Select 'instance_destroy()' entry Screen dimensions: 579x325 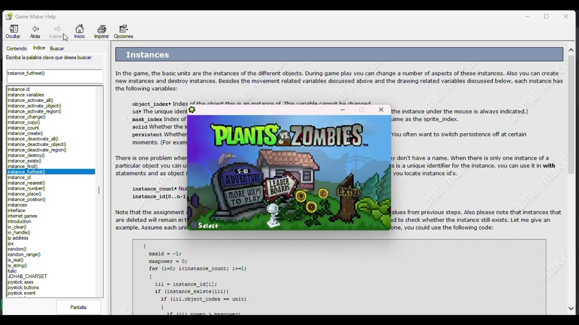pos(26,155)
